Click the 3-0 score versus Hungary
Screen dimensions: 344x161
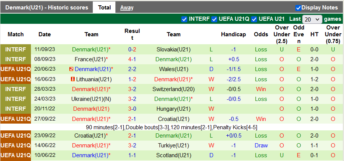coord(132,109)
